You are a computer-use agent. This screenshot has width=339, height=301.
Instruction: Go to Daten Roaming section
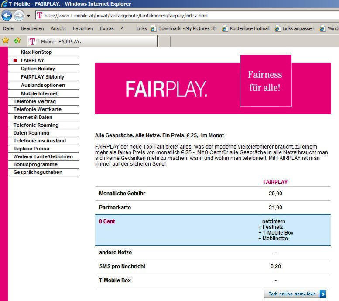31,133
